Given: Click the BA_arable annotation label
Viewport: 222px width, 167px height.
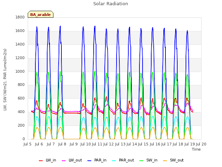Looking at the screenshot, I should pos(41,14).
